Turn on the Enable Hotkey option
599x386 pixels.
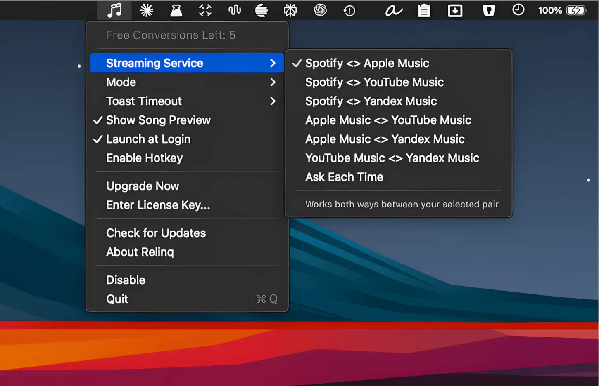pos(144,158)
